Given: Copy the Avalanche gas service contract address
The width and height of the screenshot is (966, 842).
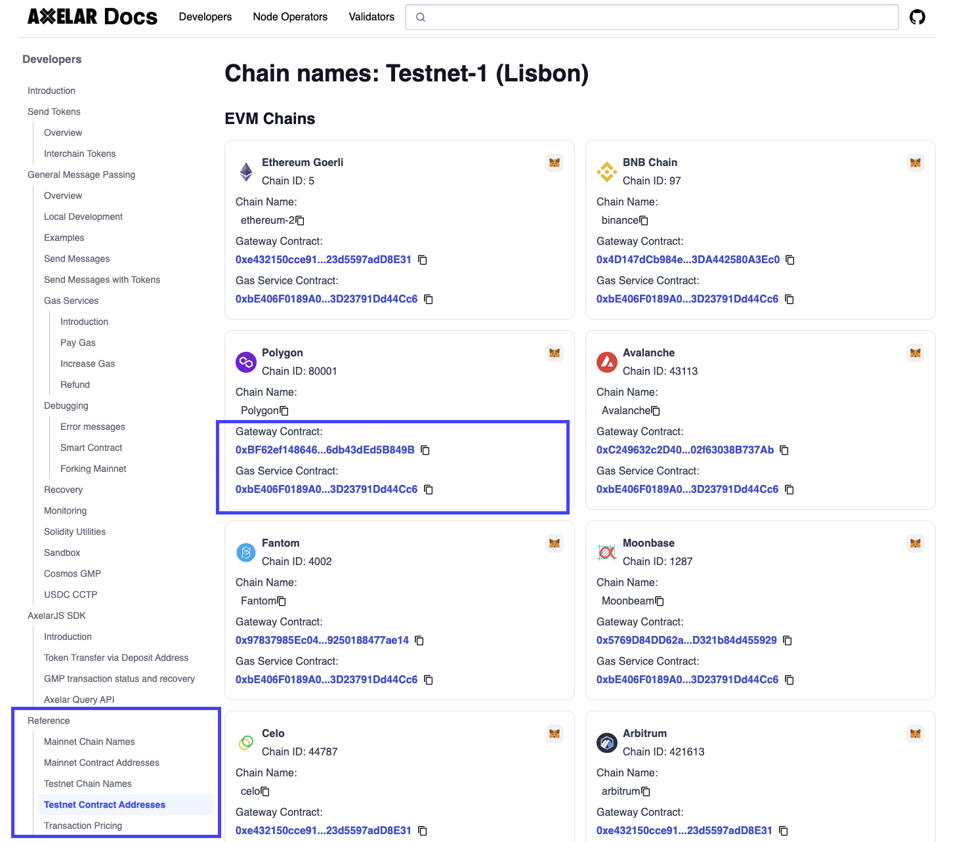Looking at the screenshot, I should pos(788,489).
